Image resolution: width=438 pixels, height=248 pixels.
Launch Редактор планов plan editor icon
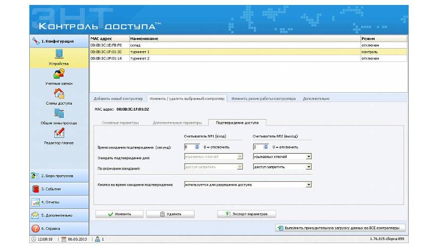click(x=59, y=133)
